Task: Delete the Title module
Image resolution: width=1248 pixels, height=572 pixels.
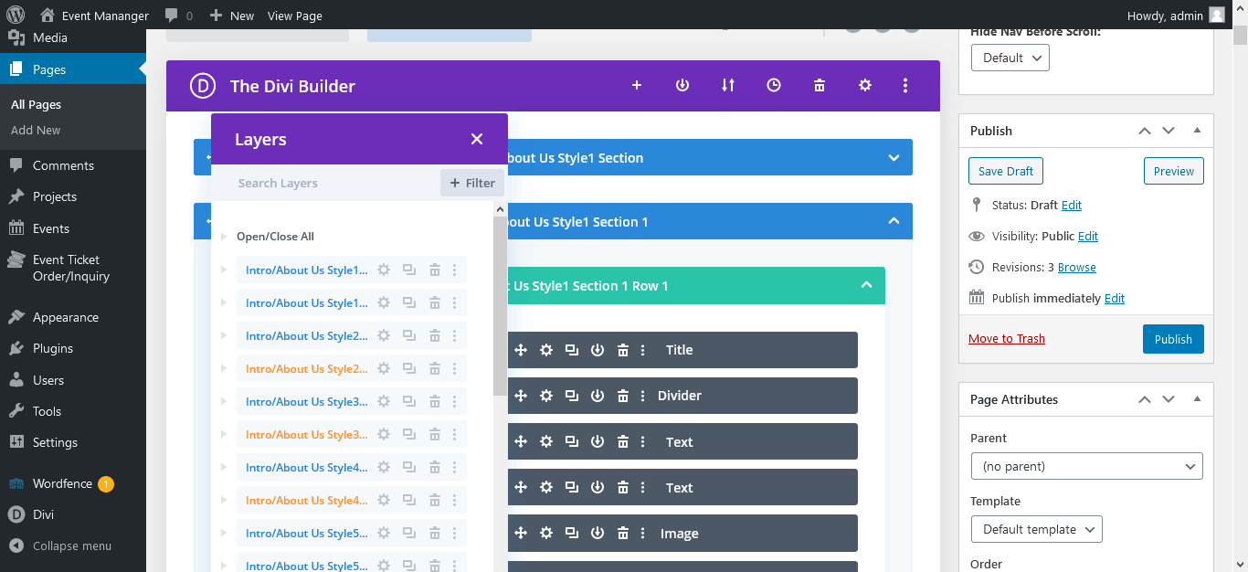Action: click(x=623, y=350)
